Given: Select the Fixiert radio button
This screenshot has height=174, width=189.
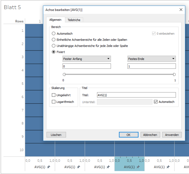Looking at the screenshot, I should tap(54, 52).
